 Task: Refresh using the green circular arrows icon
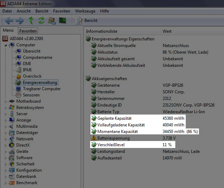[x=41, y=21]
